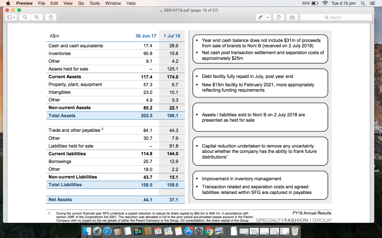382x238 pixels.
Task: Open Spotlight search magnifier icon
Action: (363, 3)
